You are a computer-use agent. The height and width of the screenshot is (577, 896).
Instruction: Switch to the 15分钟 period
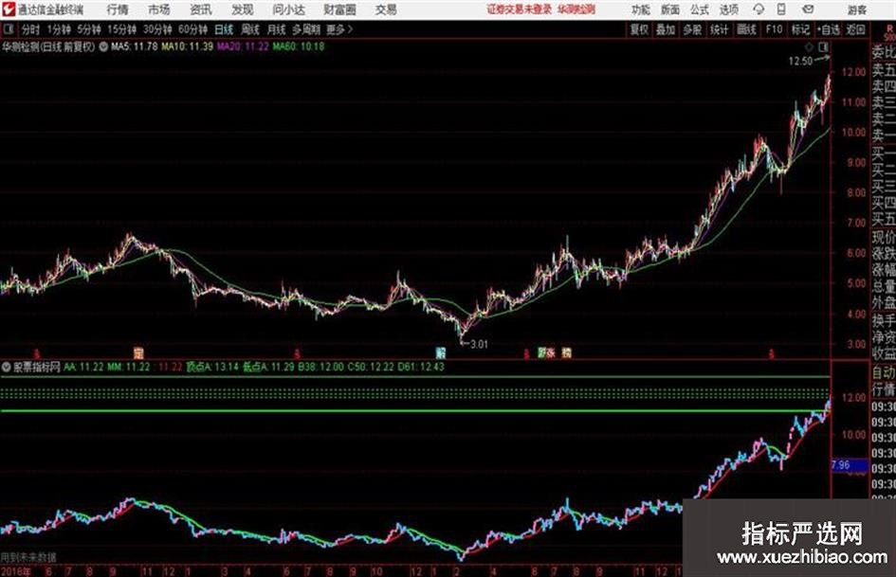click(122, 29)
